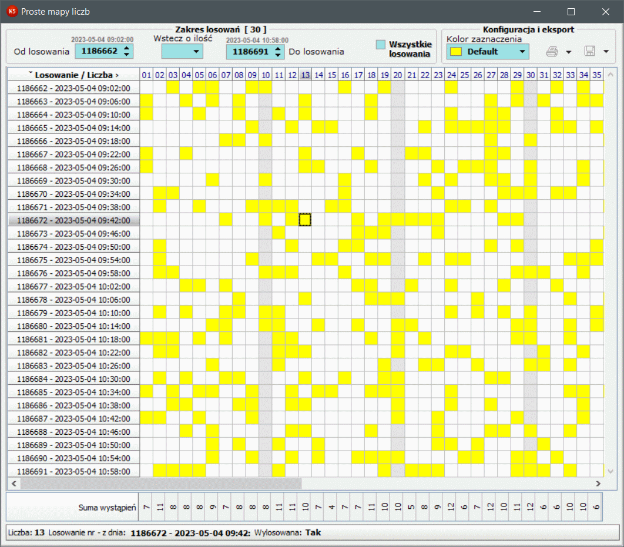Select row 1186662 - 2023-05-04 09:02:00

click(x=73, y=88)
